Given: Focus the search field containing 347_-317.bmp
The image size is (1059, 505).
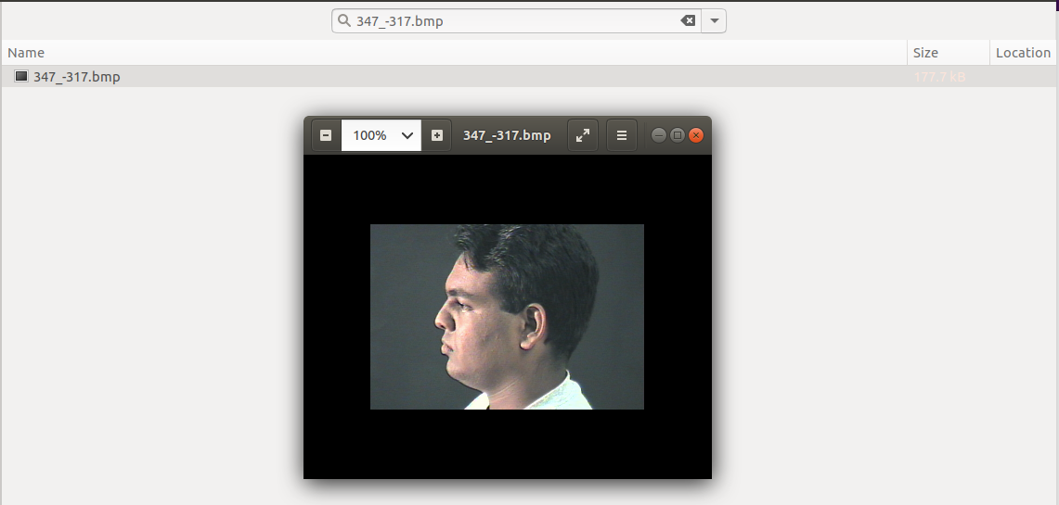Looking at the screenshot, I should pos(510,20).
